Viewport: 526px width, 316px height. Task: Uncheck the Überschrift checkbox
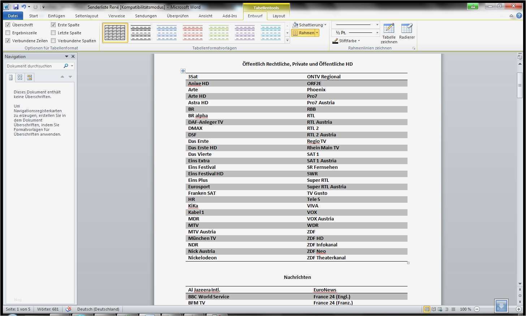[x=8, y=25]
